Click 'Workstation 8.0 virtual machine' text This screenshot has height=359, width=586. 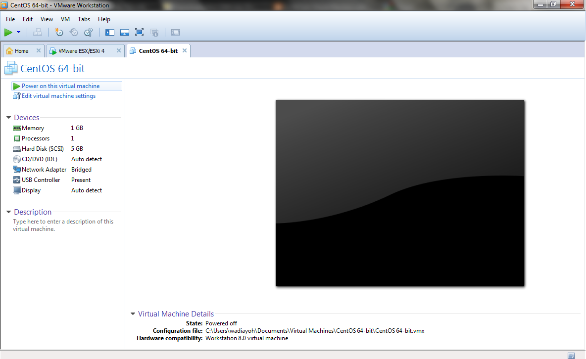(246, 338)
